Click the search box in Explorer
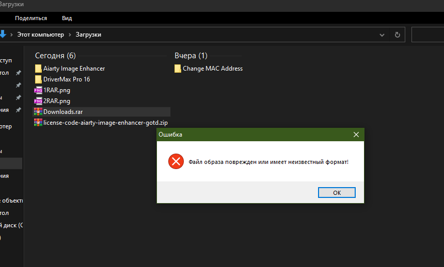This screenshot has width=444, height=267. click(427, 35)
